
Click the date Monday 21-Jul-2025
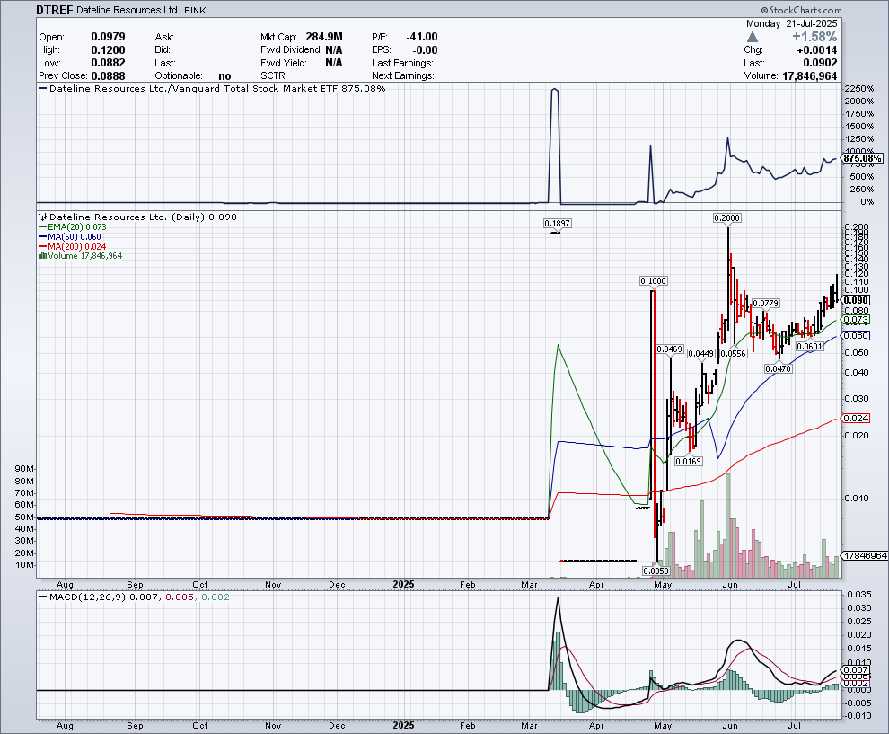(x=791, y=24)
